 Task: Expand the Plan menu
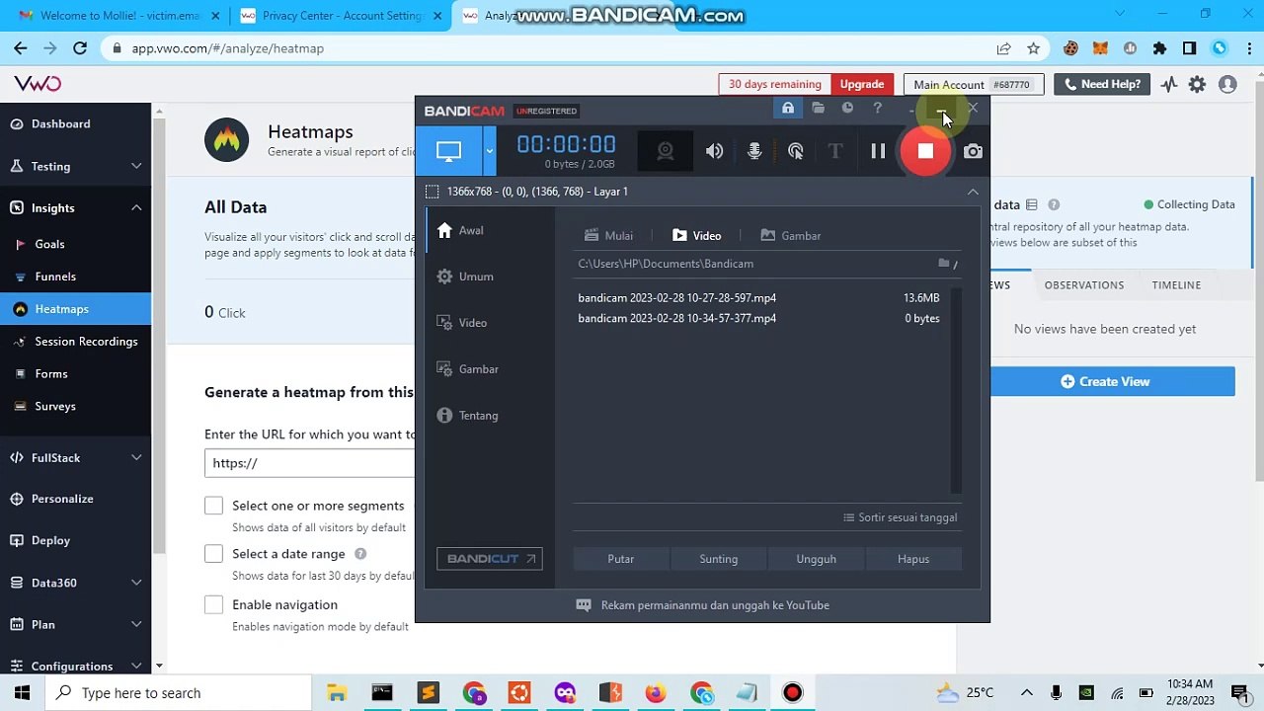(75, 624)
